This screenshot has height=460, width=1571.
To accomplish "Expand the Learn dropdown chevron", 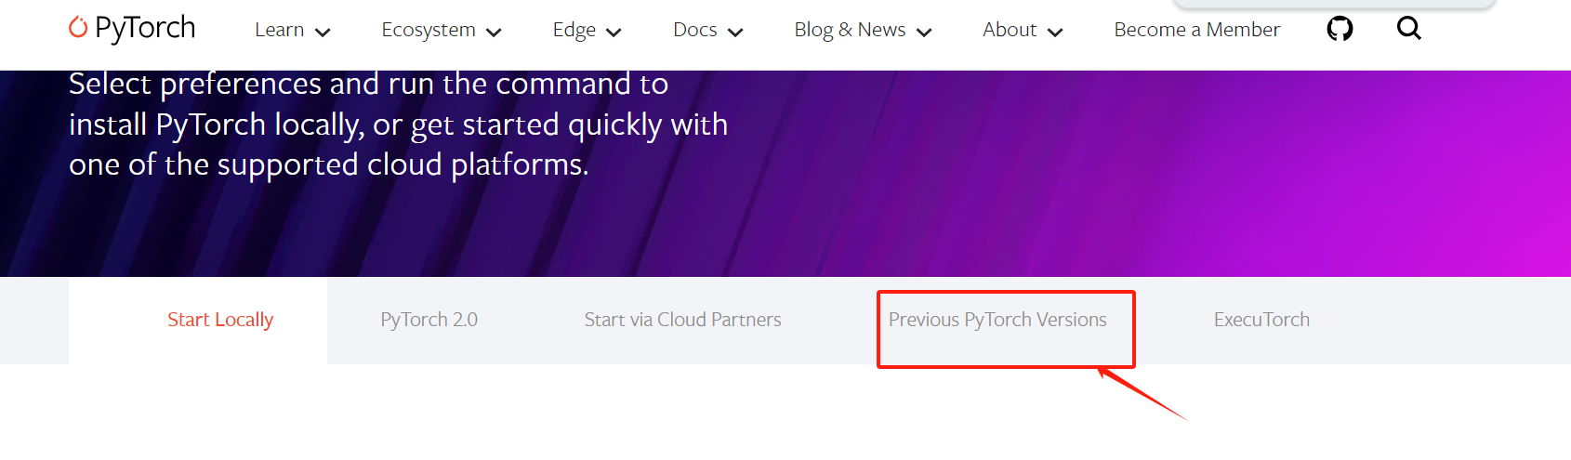I will click(x=323, y=33).
